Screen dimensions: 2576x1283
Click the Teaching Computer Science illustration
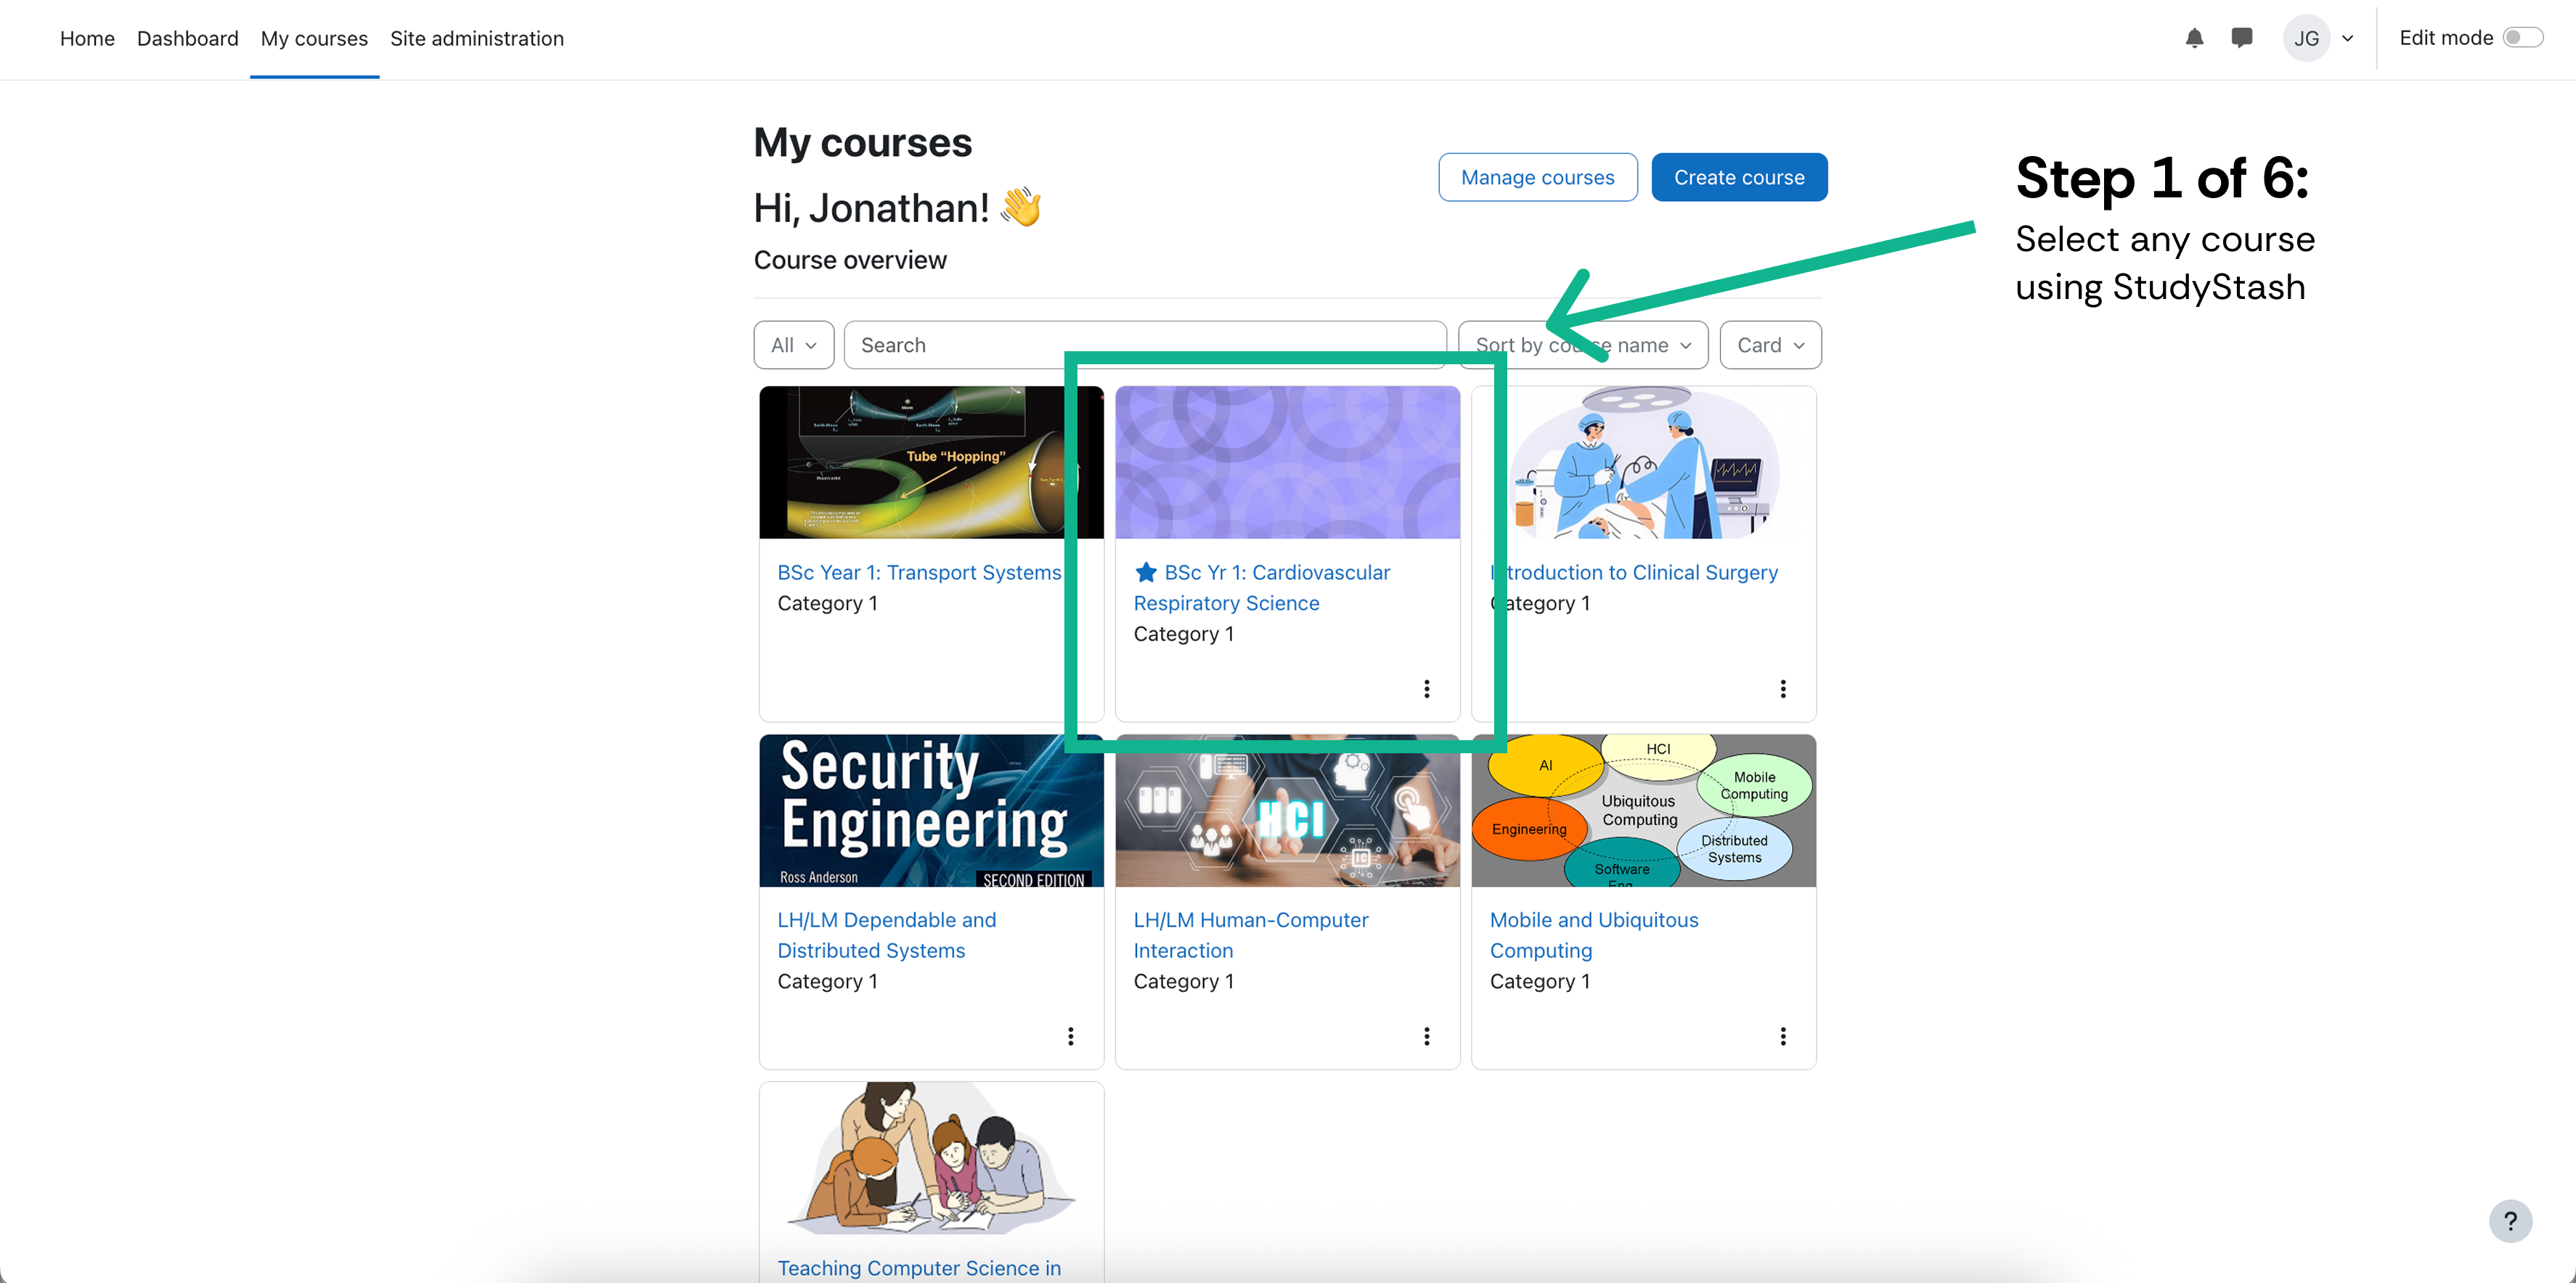point(931,1158)
